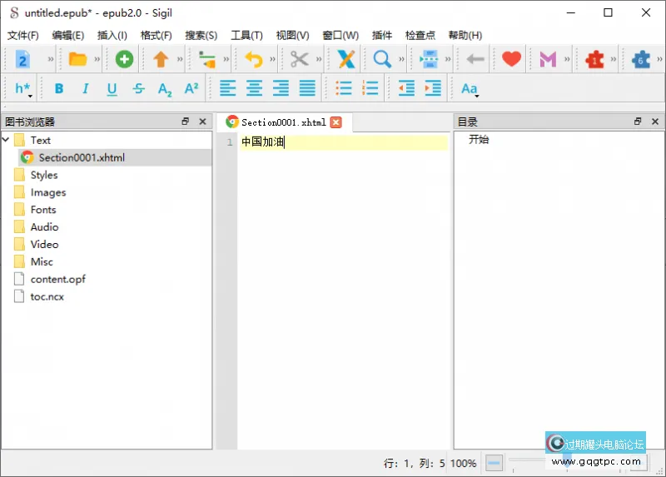
Task: Click the green Add Existing Files icon
Action: [x=124, y=59]
